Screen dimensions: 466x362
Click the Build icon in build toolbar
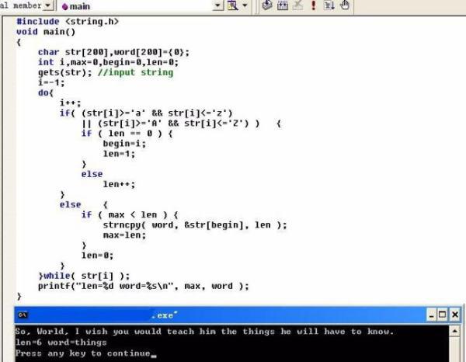[x=283, y=5]
